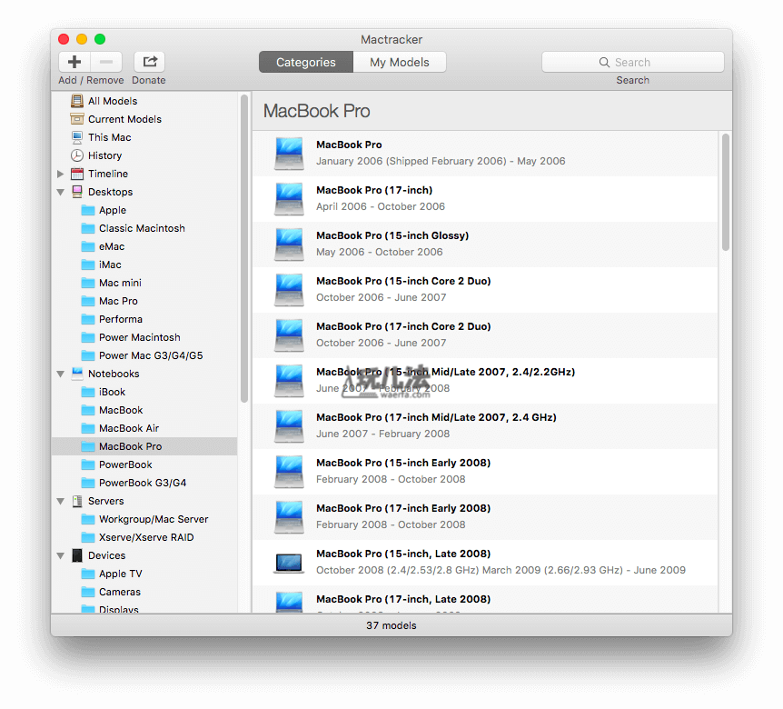Click the MacBook Pro (17-inch Mid/Late 2007) icon
This screenshot has width=783, height=709.
point(289,426)
